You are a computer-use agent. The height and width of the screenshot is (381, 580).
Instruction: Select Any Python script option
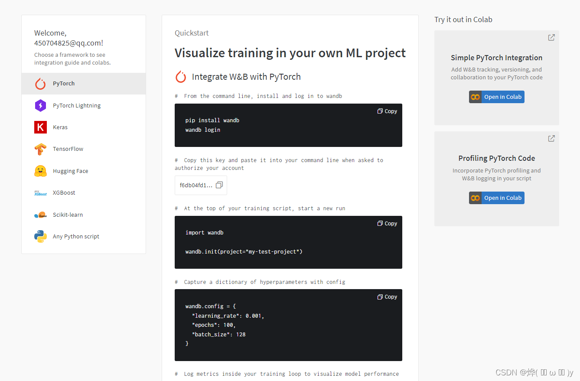(x=84, y=236)
